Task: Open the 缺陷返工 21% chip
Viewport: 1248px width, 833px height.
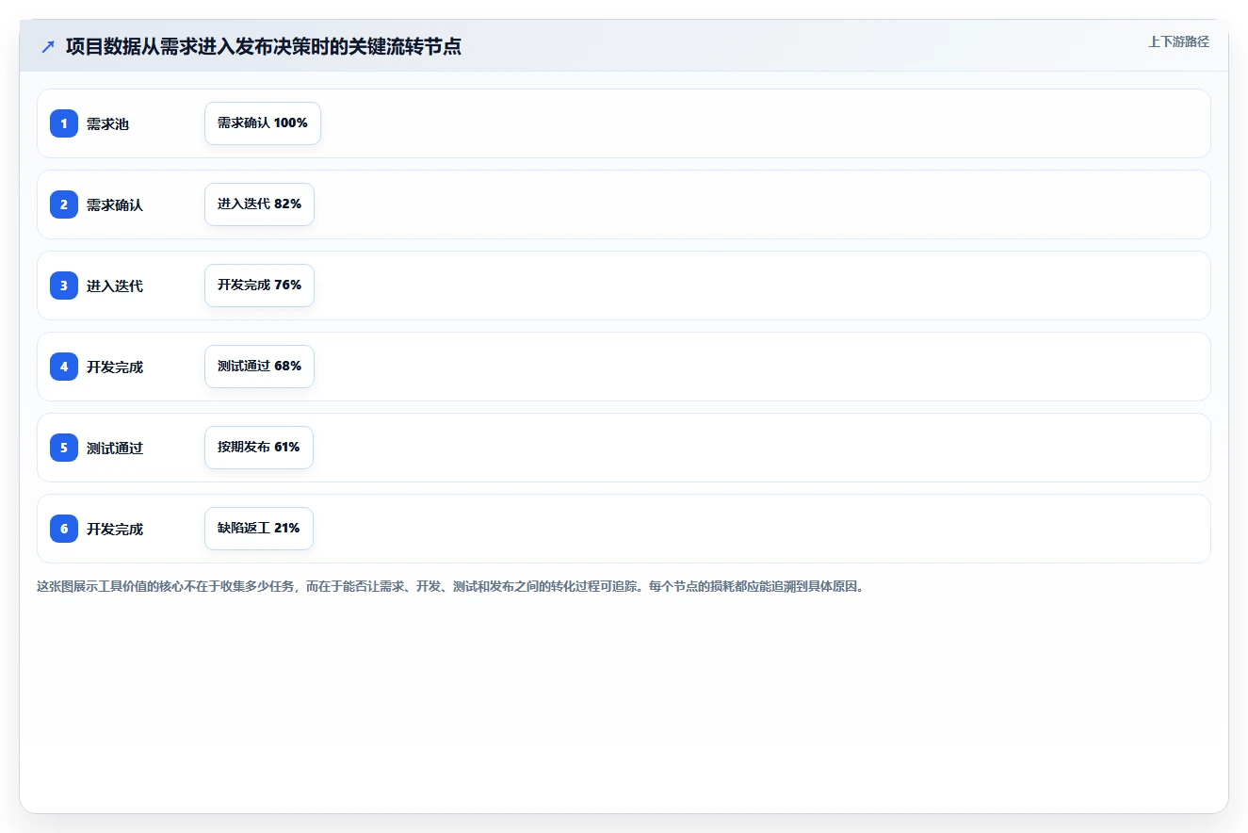Action: (x=259, y=529)
